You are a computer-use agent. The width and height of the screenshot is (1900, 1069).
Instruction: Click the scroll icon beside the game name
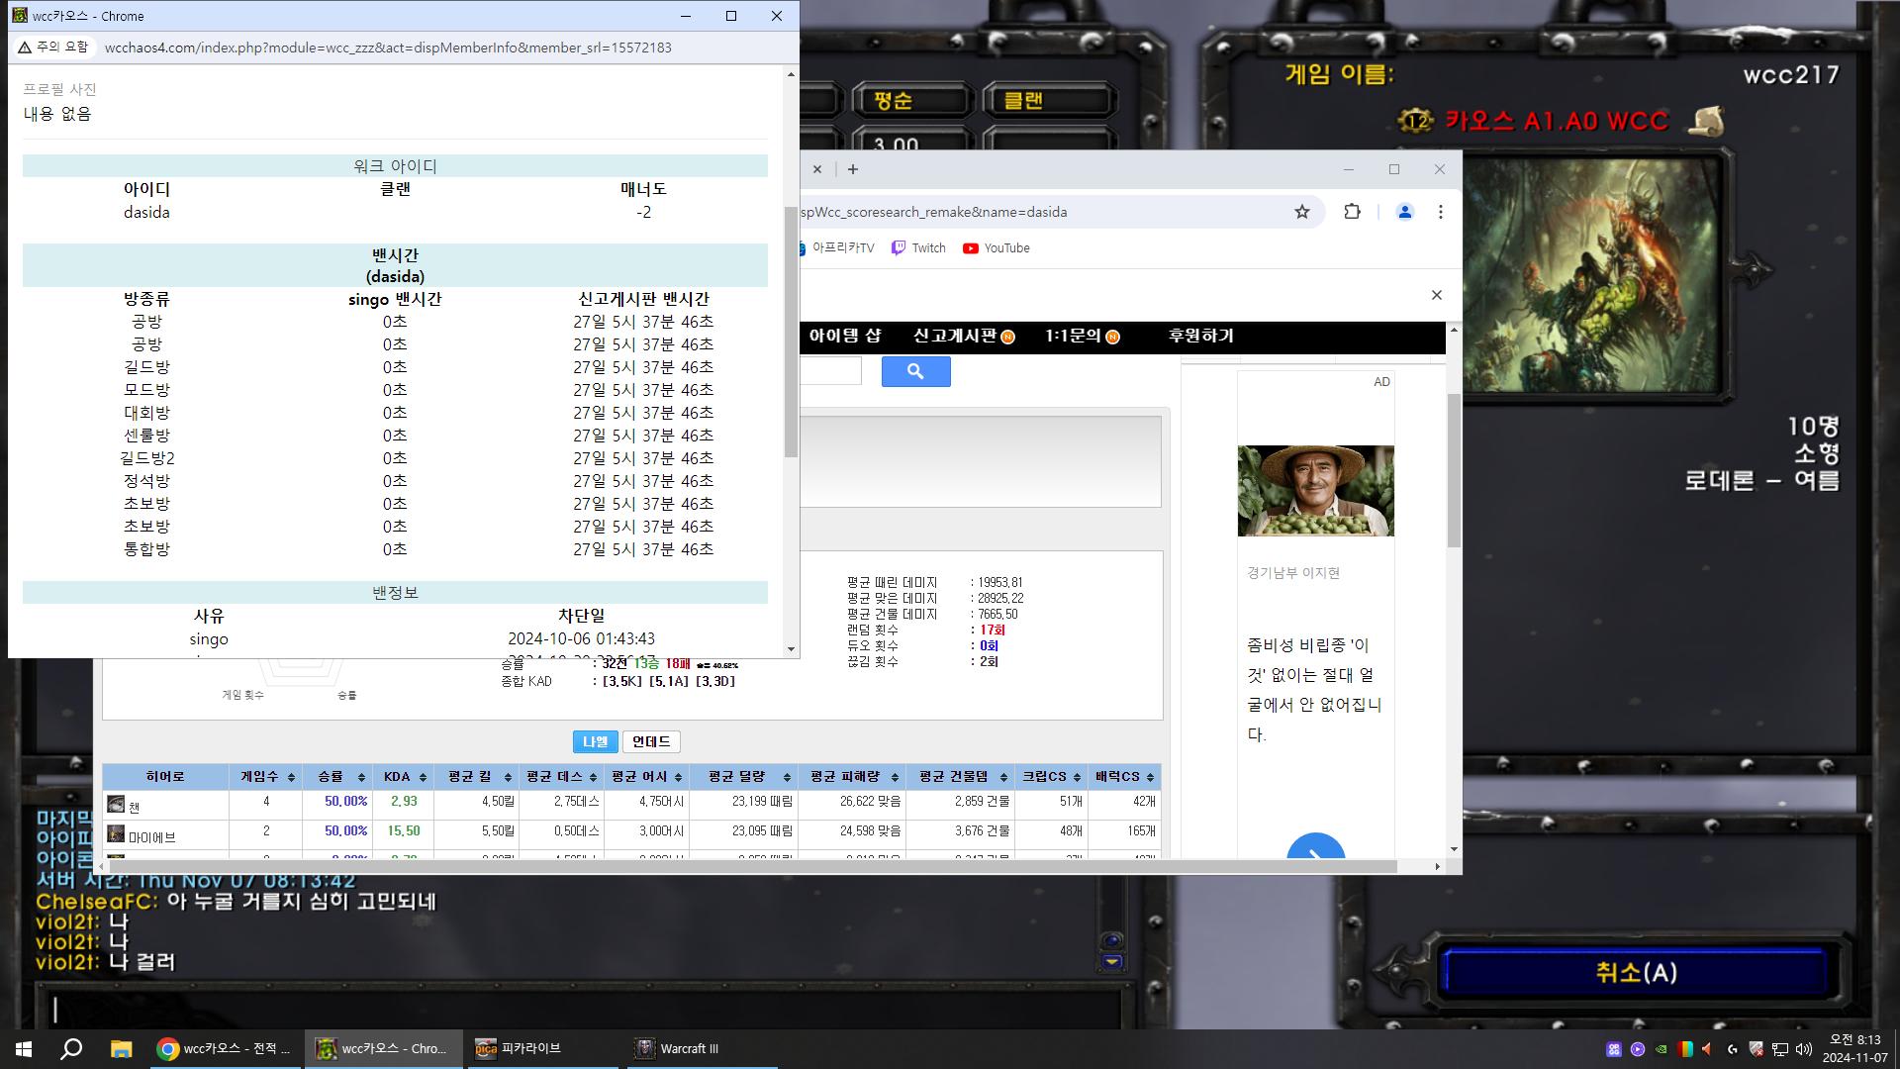coord(1704,122)
